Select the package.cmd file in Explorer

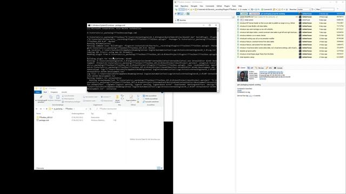point(76,120)
